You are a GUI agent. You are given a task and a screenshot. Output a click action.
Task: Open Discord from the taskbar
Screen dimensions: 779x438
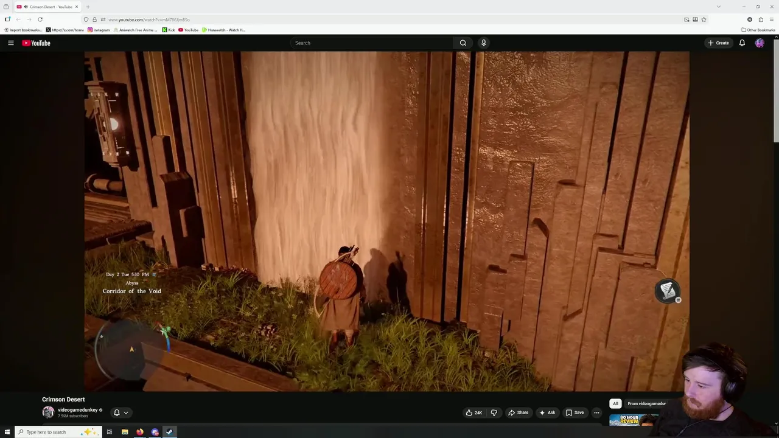[155, 432]
